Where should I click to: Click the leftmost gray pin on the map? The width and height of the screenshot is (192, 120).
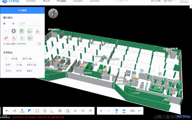70,37
